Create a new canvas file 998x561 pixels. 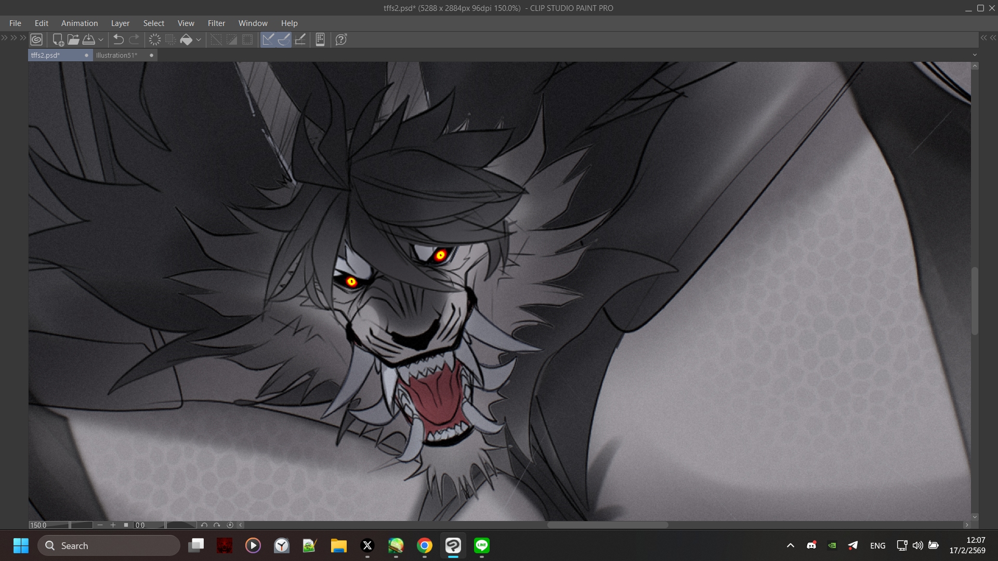pyautogui.click(x=58, y=39)
